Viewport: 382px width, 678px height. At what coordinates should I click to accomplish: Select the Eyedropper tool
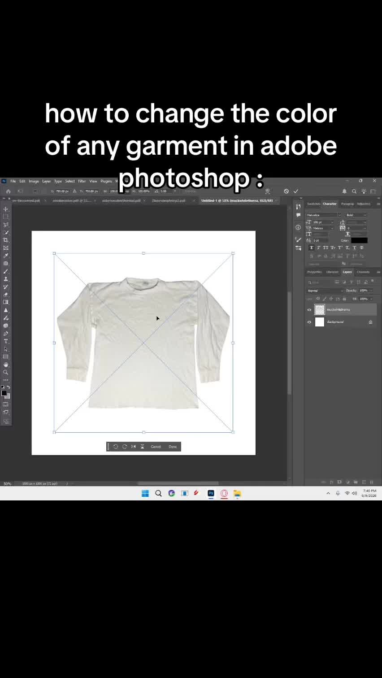(6, 256)
